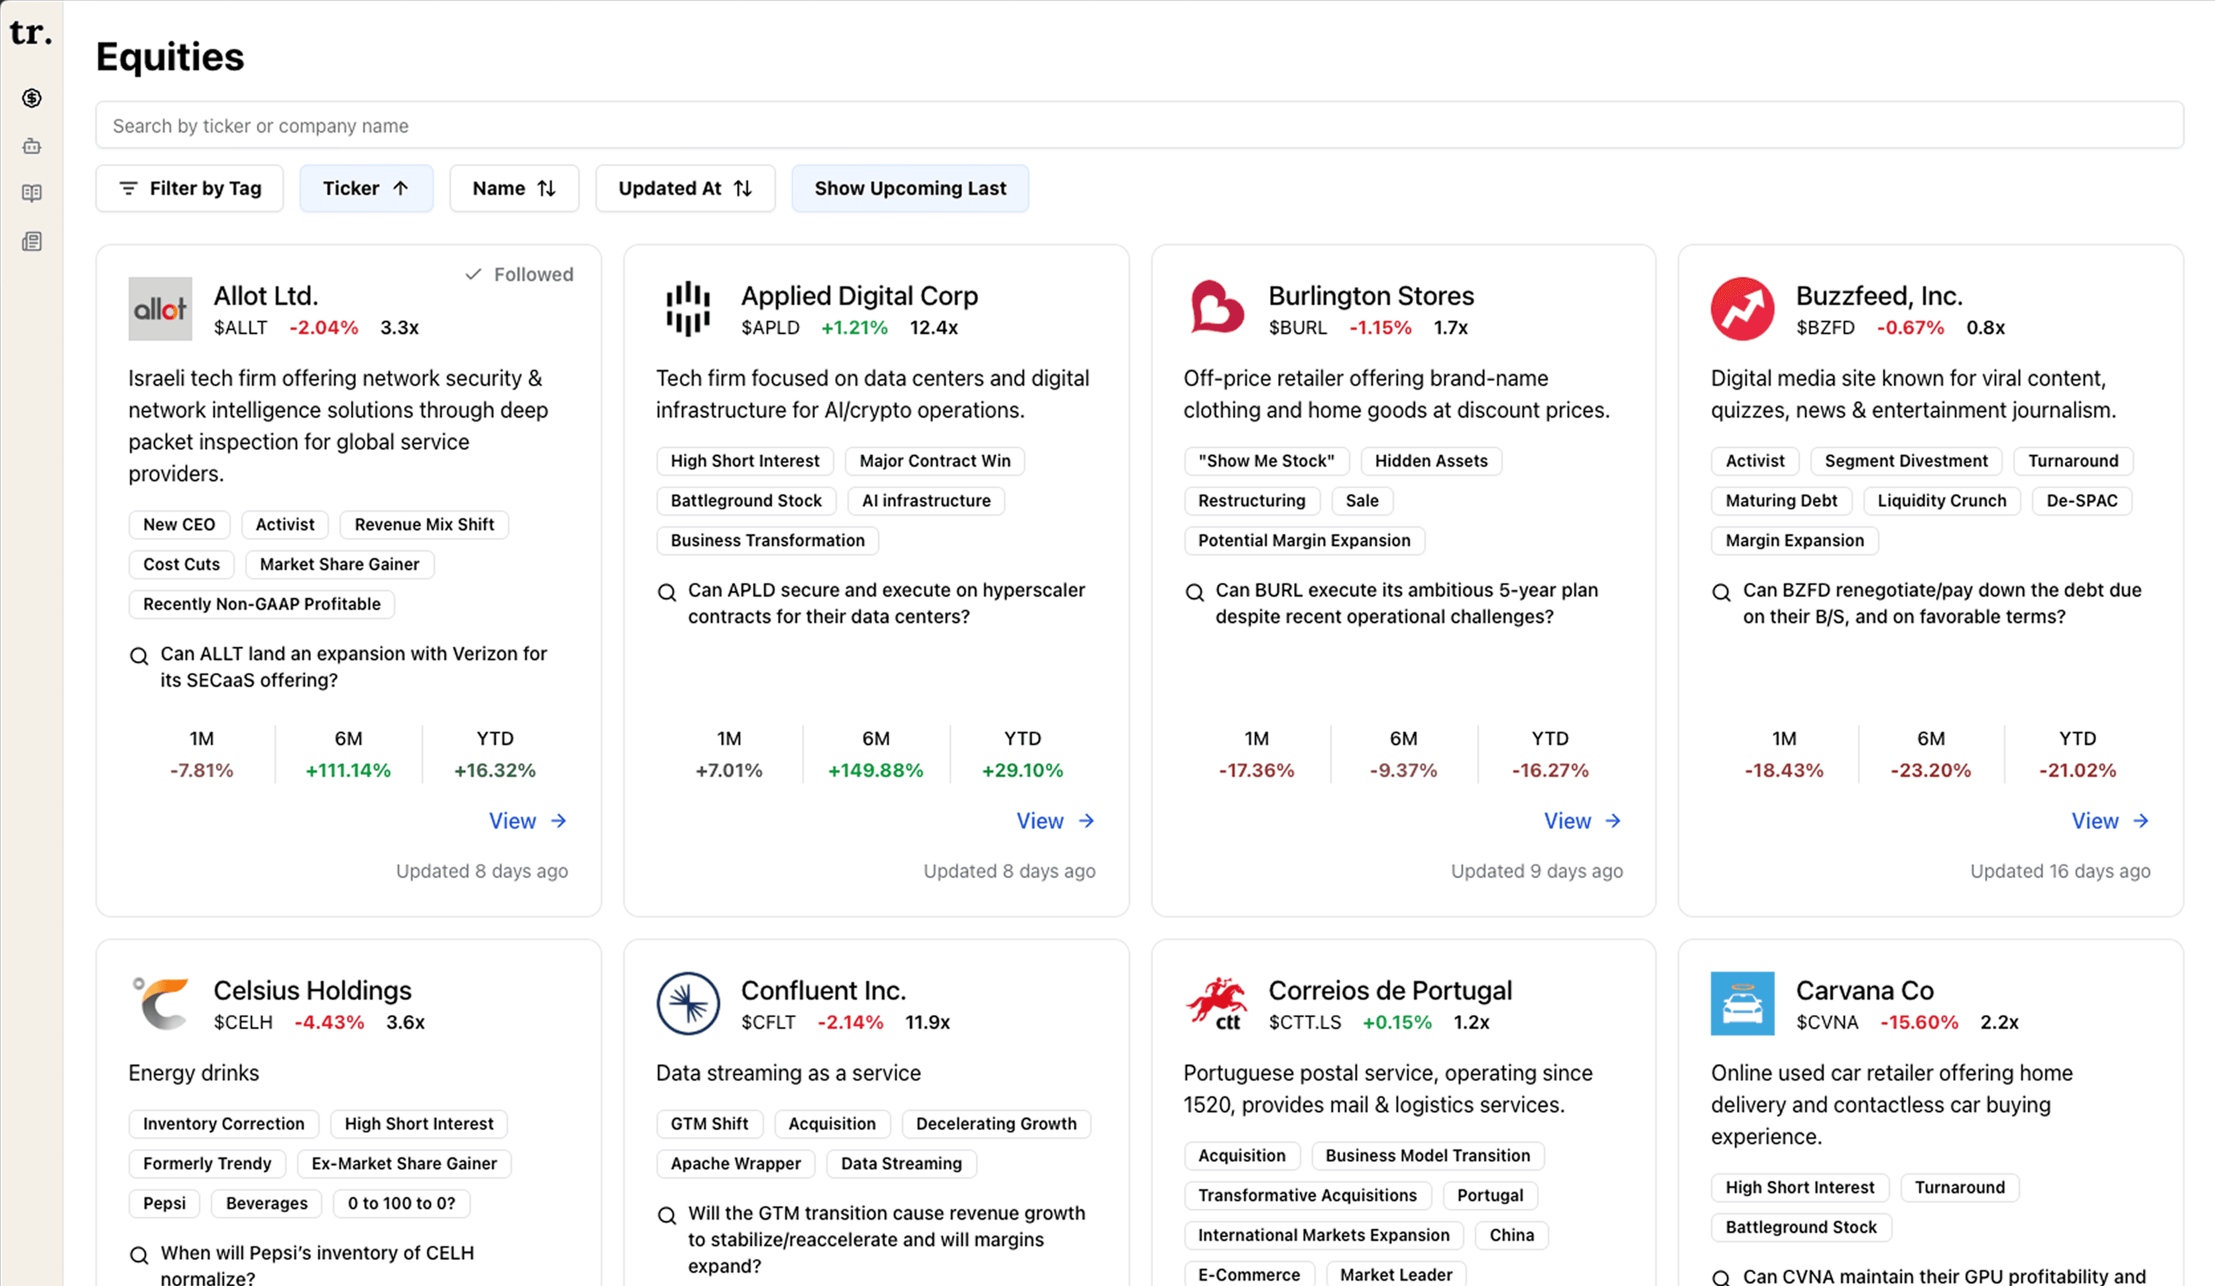The height and width of the screenshot is (1286, 2215).
Task: Select the Segment Divestment tag
Action: (x=1905, y=461)
